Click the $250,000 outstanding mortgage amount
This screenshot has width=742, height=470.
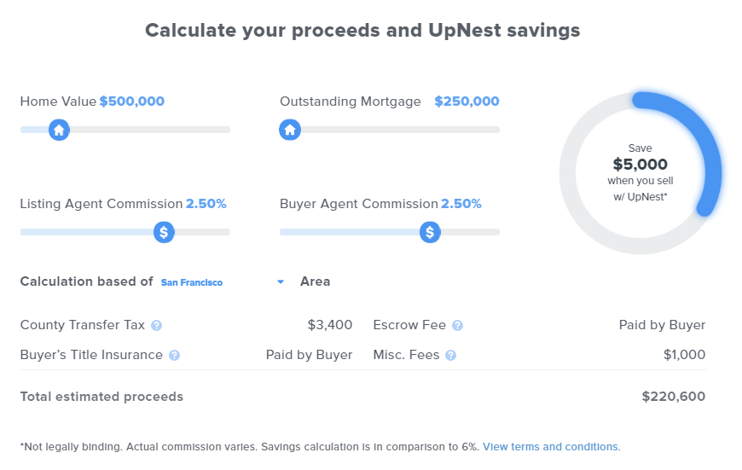(467, 102)
